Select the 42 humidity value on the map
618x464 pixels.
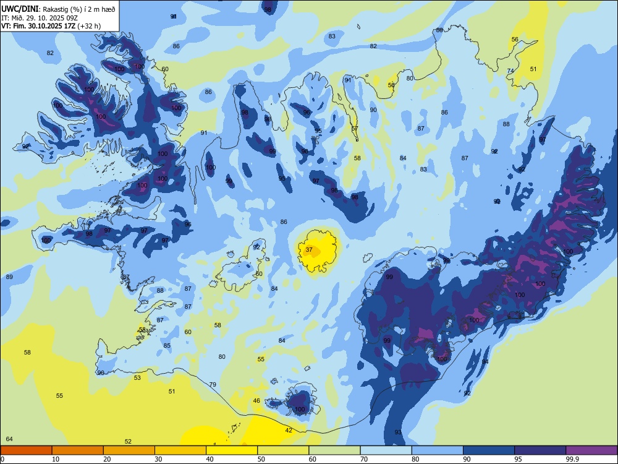click(x=289, y=430)
